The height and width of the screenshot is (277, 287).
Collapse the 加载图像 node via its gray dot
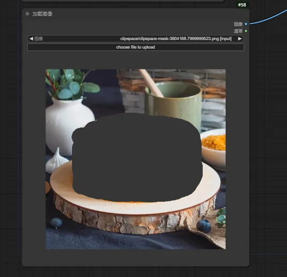(x=27, y=14)
